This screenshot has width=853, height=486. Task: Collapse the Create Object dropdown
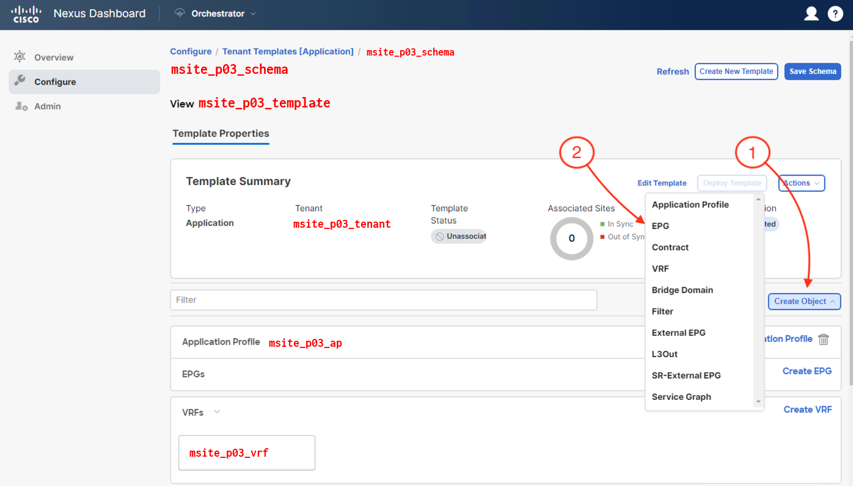pos(804,301)
